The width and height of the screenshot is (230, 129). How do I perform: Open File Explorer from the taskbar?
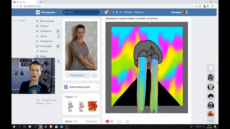(30, 126)
